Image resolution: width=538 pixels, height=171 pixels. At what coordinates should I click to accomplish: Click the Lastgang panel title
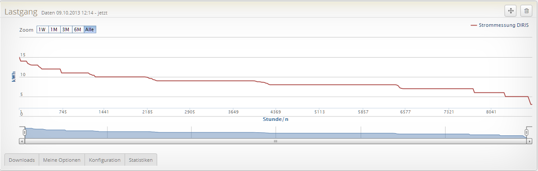(x=21, y=12)
